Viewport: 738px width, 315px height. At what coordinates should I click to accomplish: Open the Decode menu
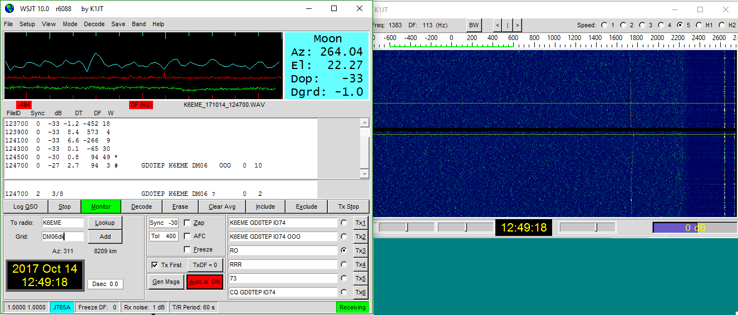[94, 24]
